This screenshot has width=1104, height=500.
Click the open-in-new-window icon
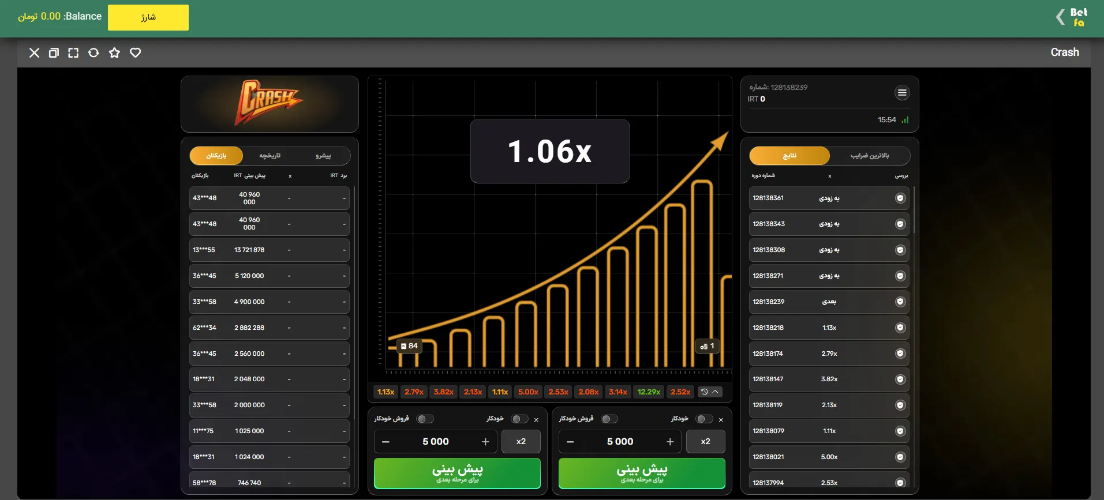point(54,52)
